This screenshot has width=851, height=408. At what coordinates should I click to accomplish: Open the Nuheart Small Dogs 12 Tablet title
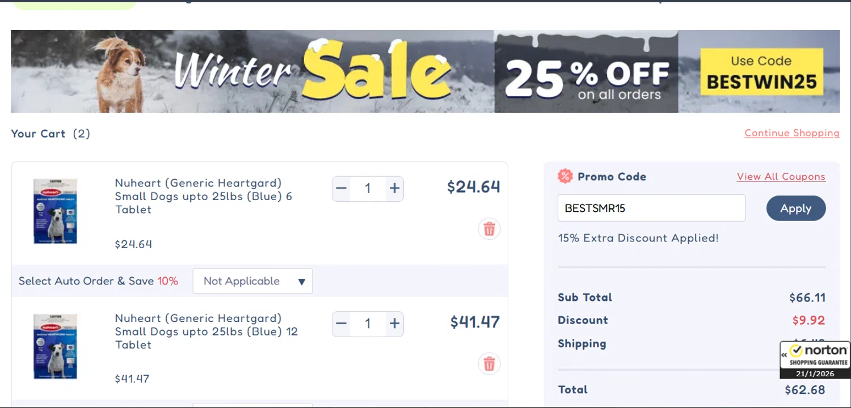pos(206,331)
